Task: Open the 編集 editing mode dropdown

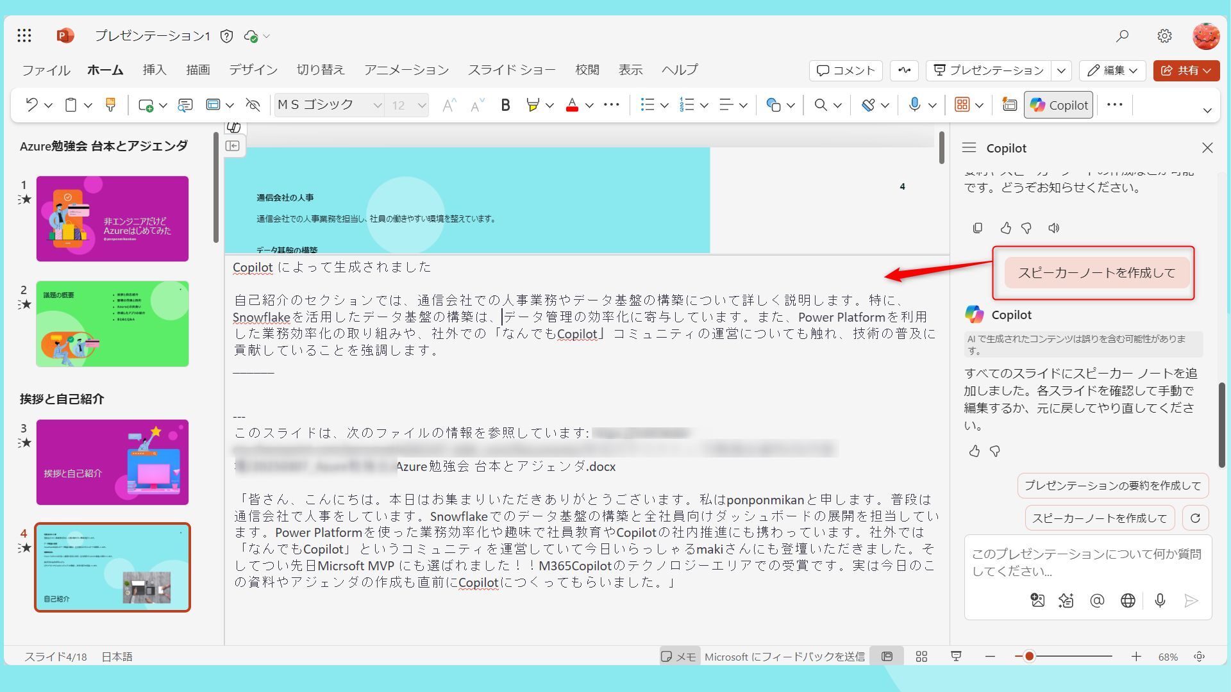Action: (x=1112, y=70)
